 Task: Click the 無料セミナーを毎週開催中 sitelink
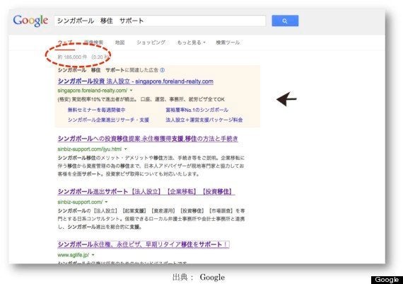(x=96, y=110)
